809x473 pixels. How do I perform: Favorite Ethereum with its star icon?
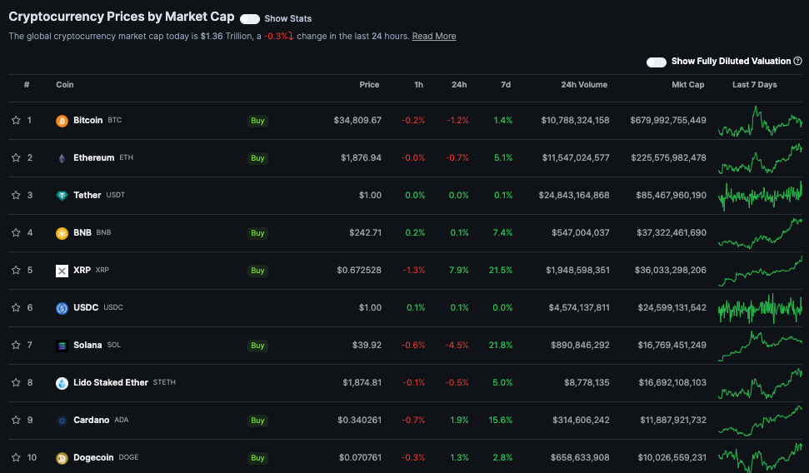pos(16,158)
